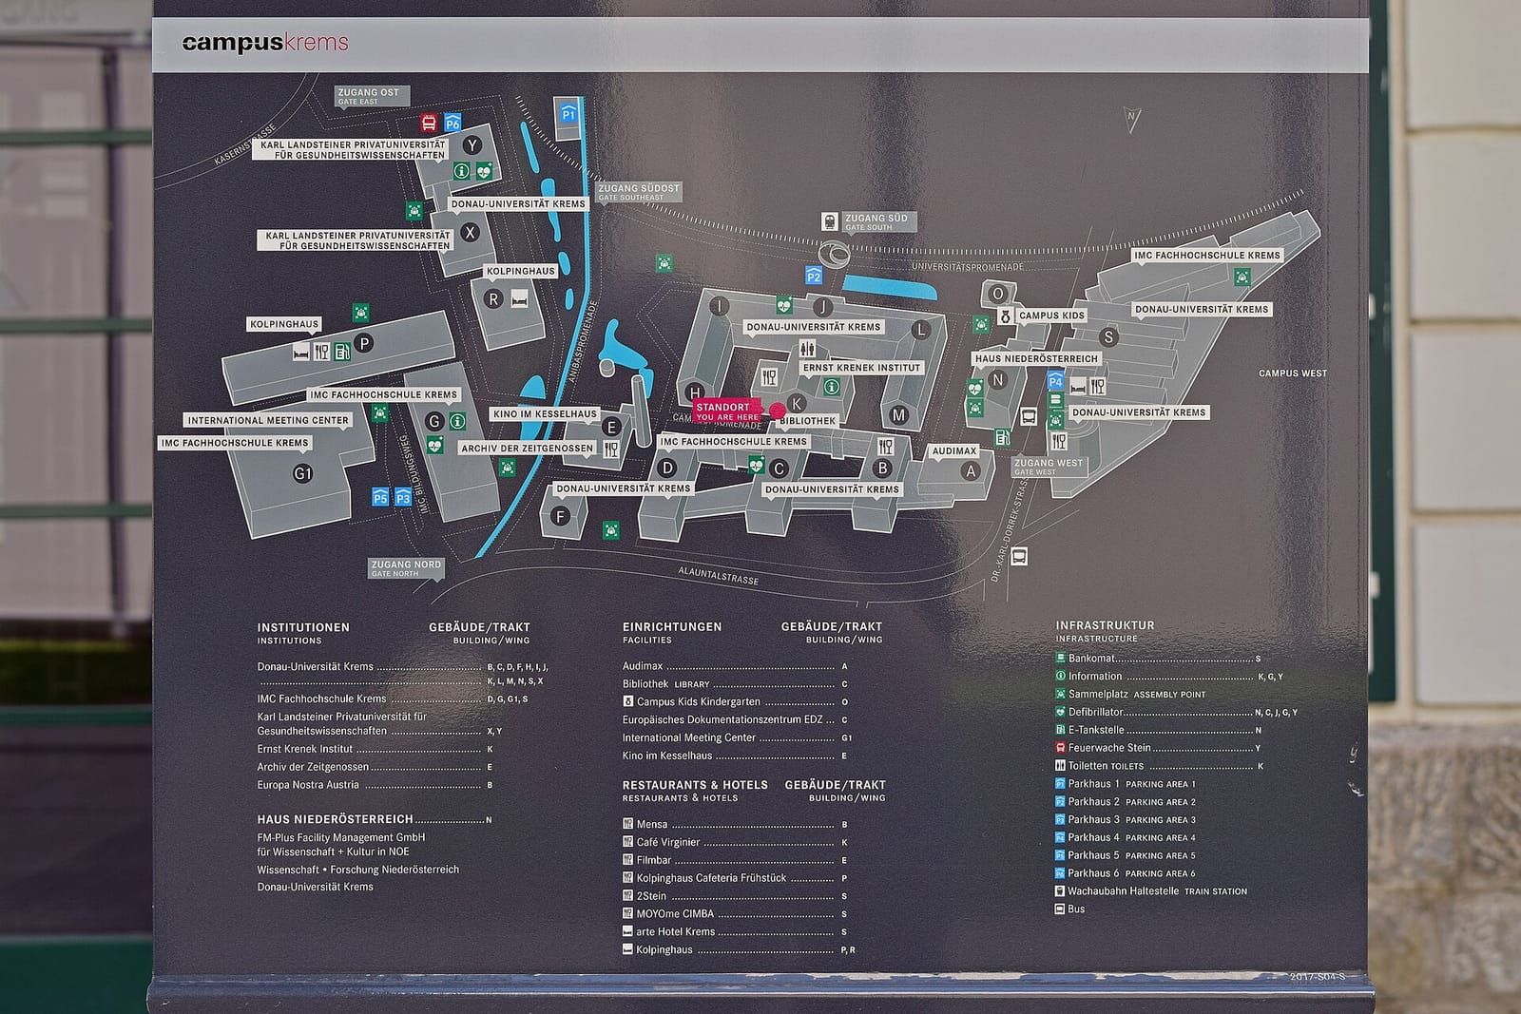
Task: Select the train station icon beside Zugang Süd
Action: [x=830, y=221]
